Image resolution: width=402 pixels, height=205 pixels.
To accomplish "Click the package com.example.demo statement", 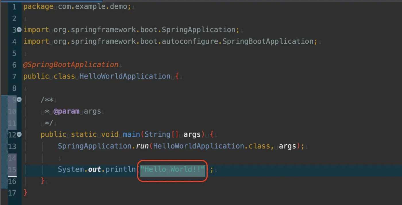I will [x=77, y=7].
